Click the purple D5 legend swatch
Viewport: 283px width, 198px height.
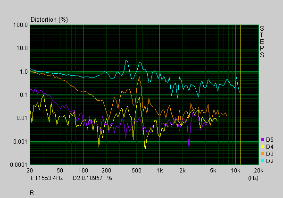[263, 139]
